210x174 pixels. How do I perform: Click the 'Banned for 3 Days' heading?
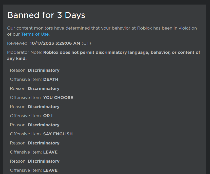pos(46,15)
